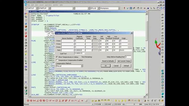Click the LIN2 feature label in Edit Window

(33, 75)
